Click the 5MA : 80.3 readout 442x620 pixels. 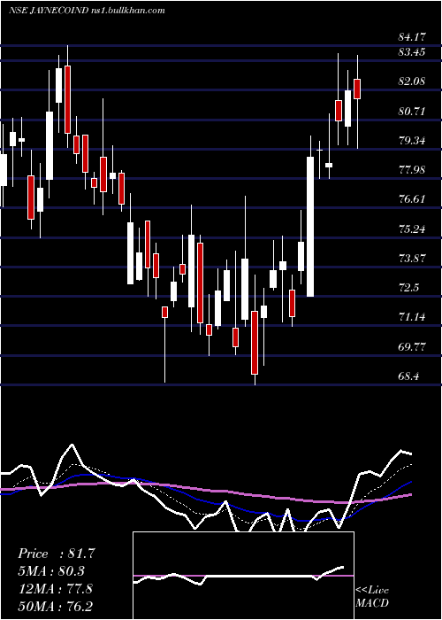(51, 571)
